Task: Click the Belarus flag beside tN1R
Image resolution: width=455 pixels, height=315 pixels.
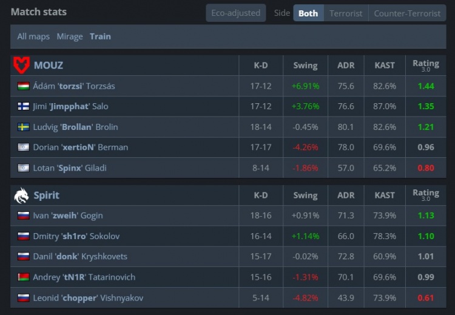Action: tap(23, 277)
